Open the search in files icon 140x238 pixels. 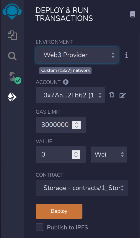(12, 56)
